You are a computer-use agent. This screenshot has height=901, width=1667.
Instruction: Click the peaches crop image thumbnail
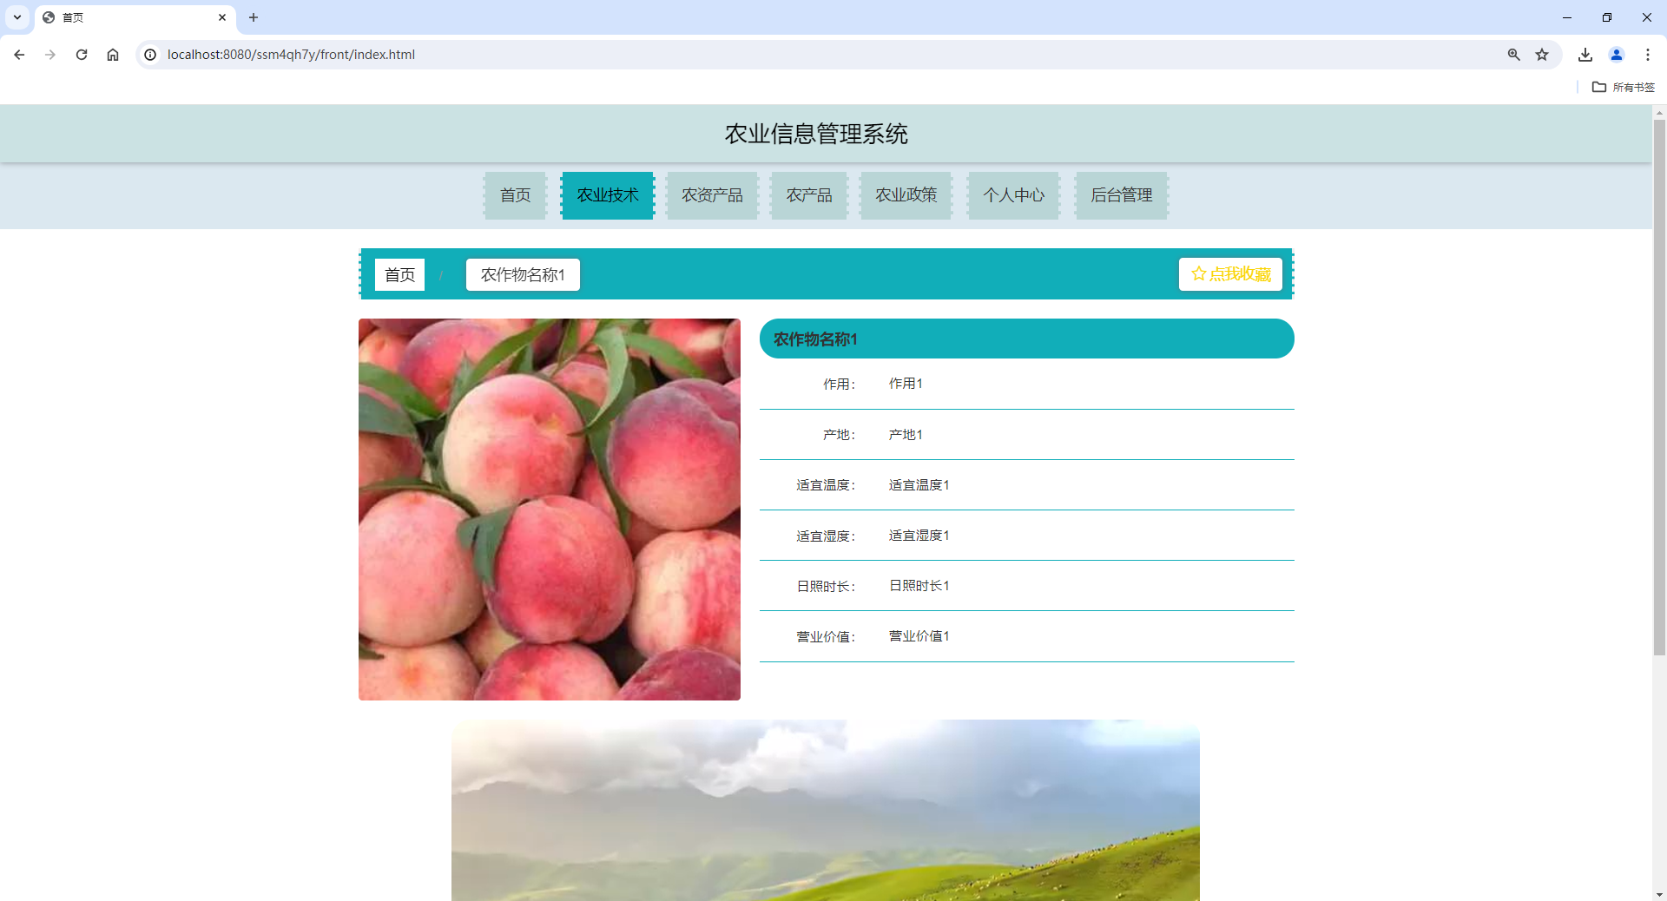549,510
